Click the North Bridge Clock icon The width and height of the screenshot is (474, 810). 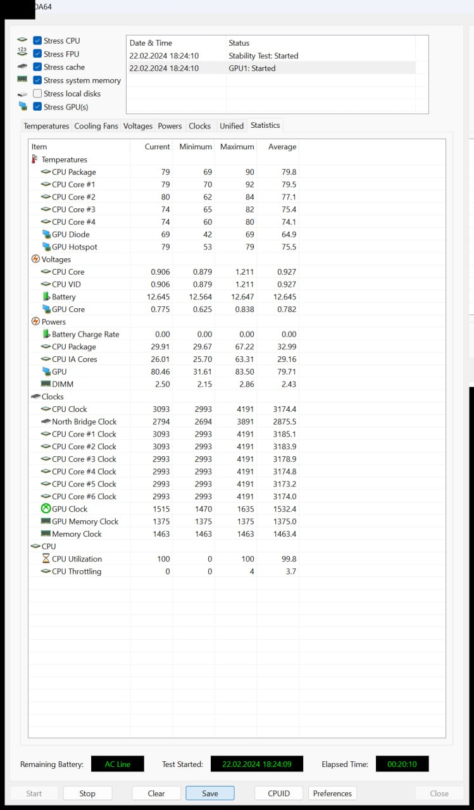[46, 421]
